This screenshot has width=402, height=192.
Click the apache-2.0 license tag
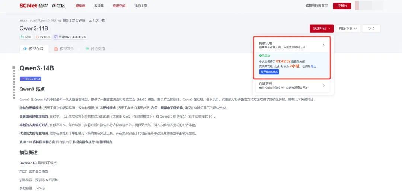(70, 37)
